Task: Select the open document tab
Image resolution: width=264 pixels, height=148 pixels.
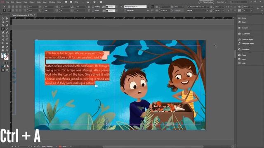Action: (23, 15)
